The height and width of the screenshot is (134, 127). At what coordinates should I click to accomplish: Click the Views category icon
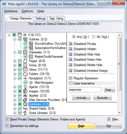click(25, 70)
